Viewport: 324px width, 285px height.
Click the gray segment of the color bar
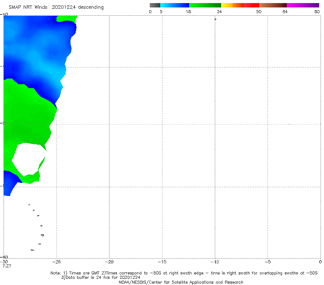tap(155, 5)
